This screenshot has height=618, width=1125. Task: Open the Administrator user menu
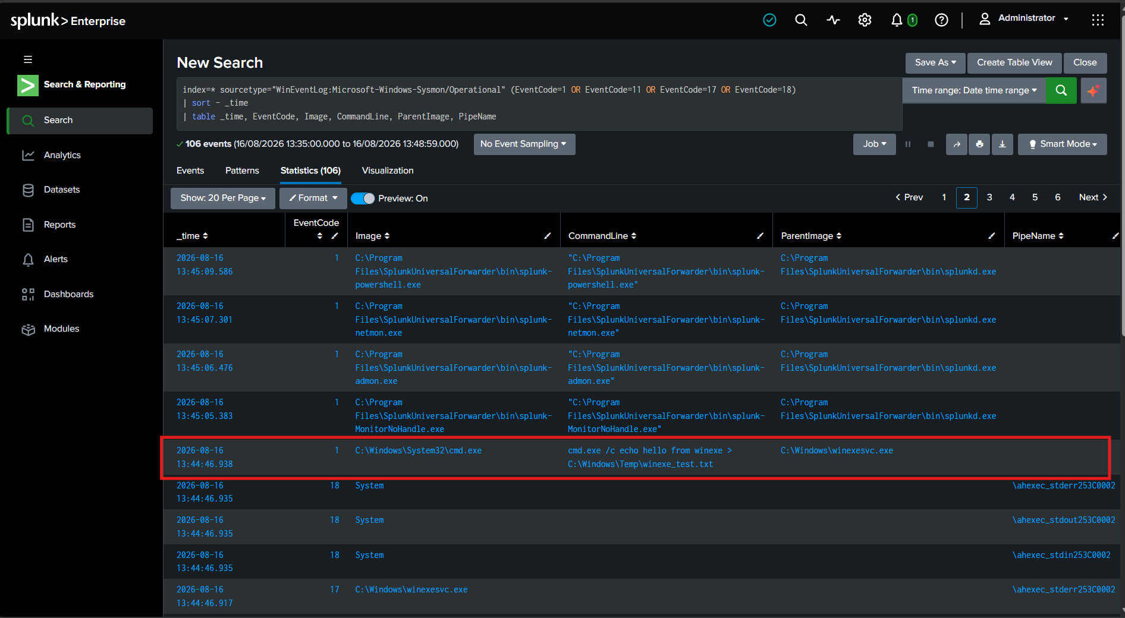1024,18
